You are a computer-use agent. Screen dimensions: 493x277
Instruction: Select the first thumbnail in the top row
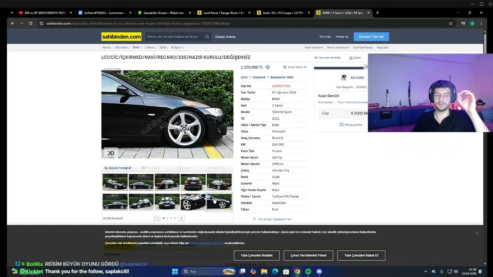pyautogui.click(x=115, y=182)
